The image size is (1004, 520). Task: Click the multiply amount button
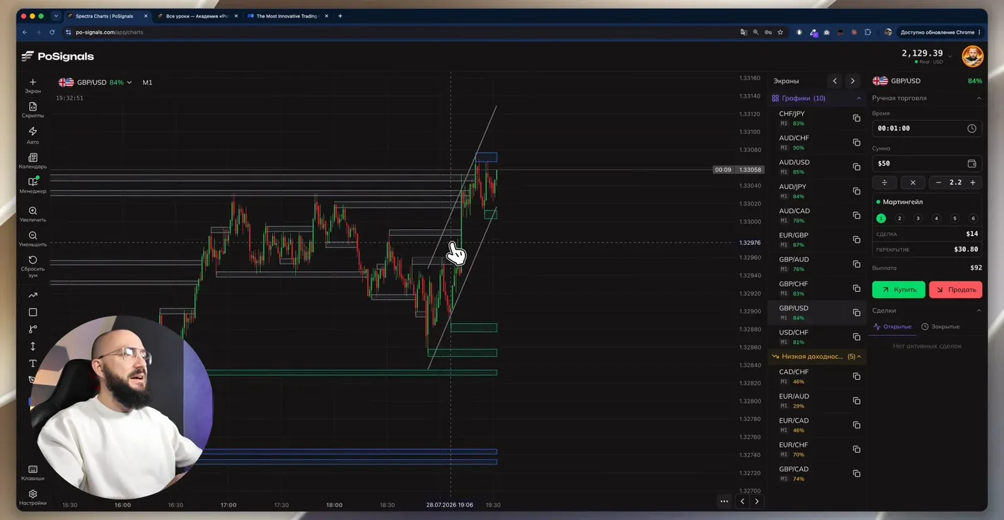[x=912, y=182]
